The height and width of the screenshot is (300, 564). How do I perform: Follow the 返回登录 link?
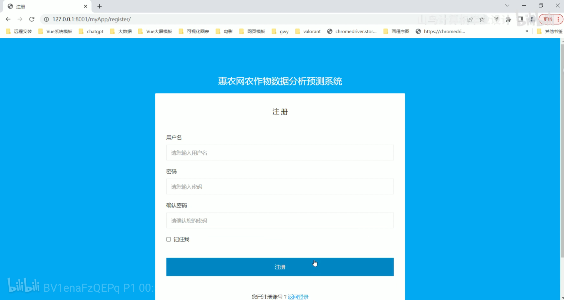coord(298,297)
